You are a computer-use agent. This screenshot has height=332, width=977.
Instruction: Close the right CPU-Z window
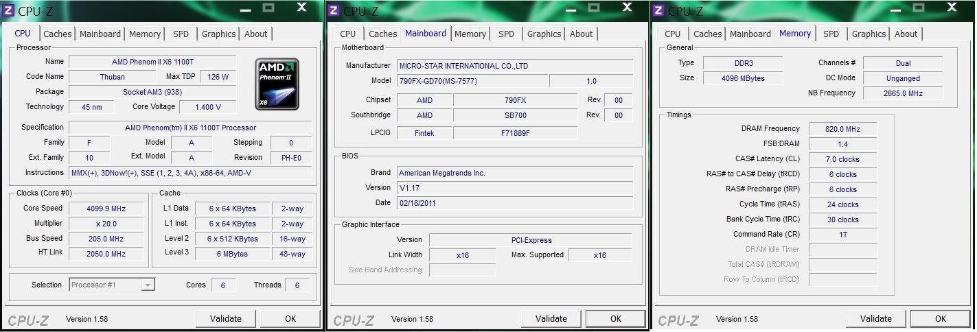pos(951,7)
